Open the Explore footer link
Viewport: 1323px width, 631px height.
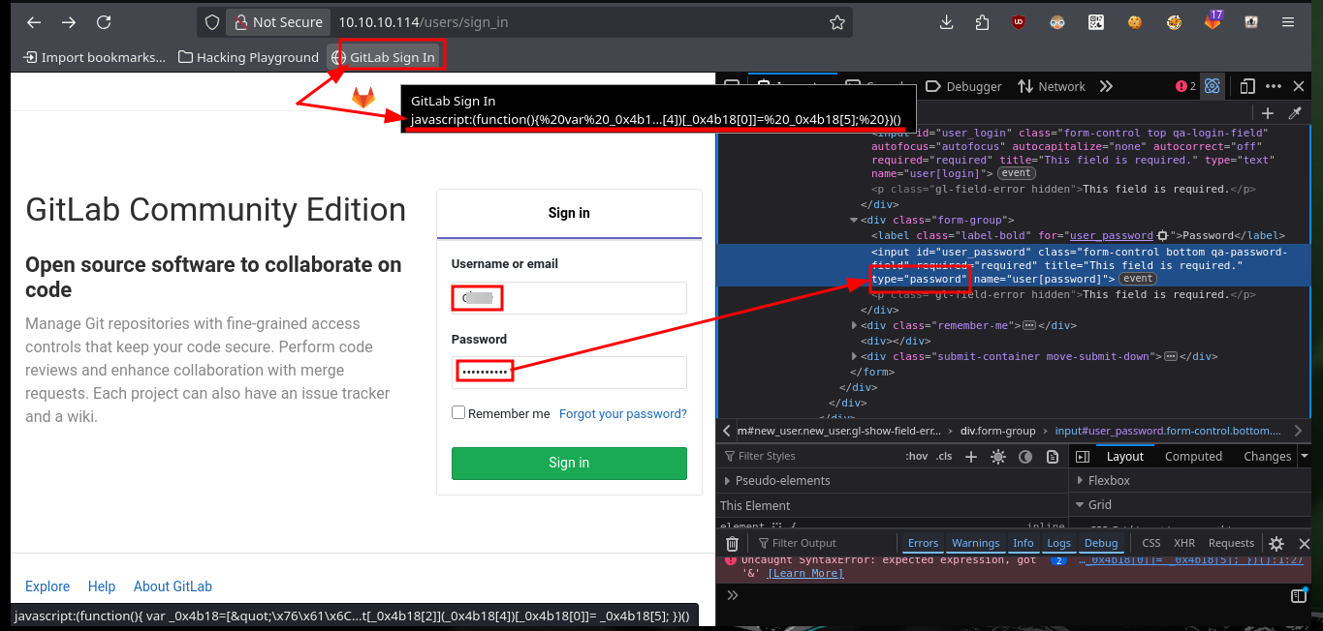click(x=47, y=586)
